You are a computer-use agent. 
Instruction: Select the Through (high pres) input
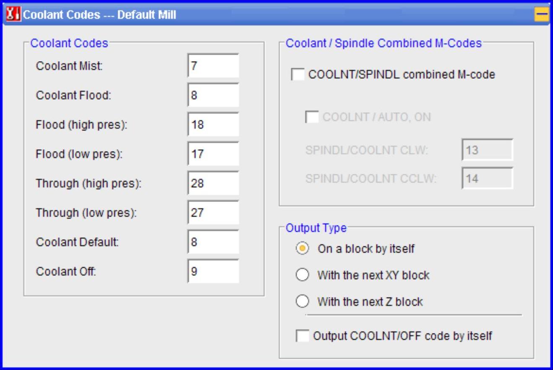point(213,184)
